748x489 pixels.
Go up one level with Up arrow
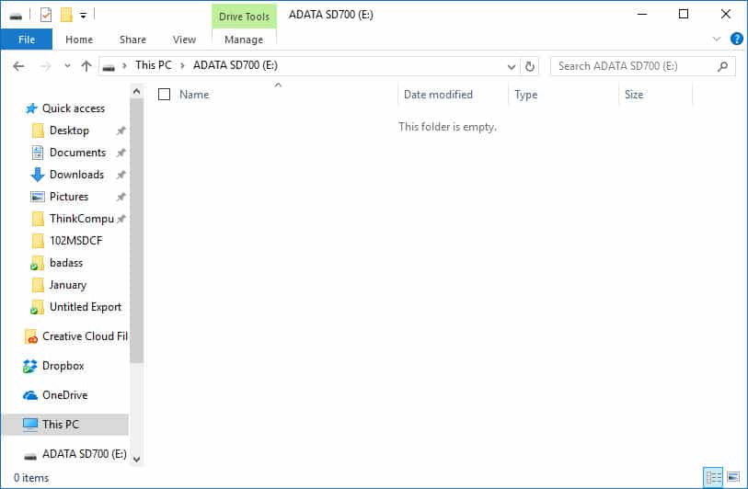pyautogui.click(x=86, y=66)
